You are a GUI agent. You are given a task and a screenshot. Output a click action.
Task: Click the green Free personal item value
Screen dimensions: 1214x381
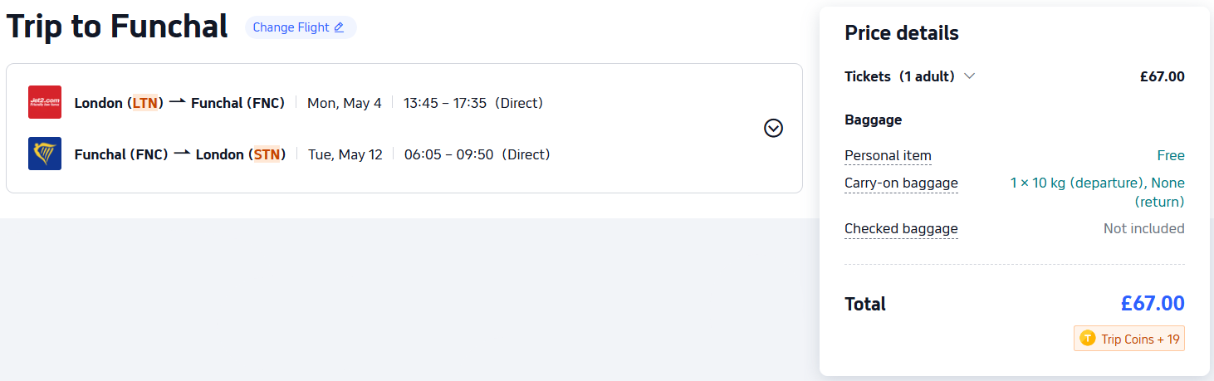pos(1170,155)
